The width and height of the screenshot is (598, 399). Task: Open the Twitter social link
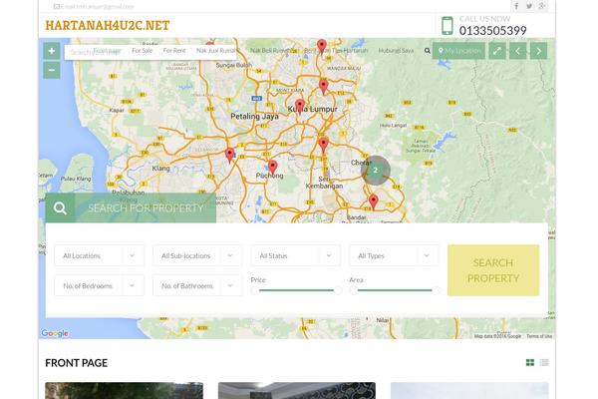click(529, 6)
